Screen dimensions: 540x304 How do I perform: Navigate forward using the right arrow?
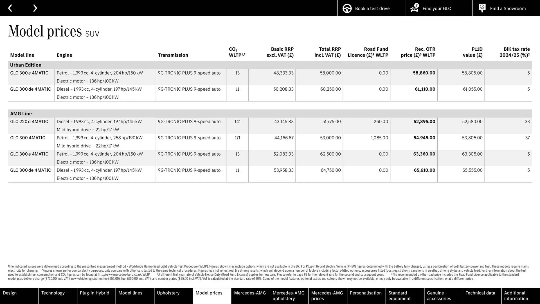coord(35,8)
